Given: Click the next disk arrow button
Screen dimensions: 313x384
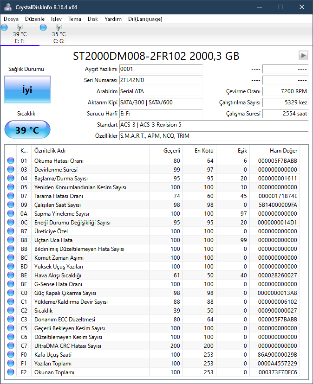Looking at the screenshot, I should point(303,56).
